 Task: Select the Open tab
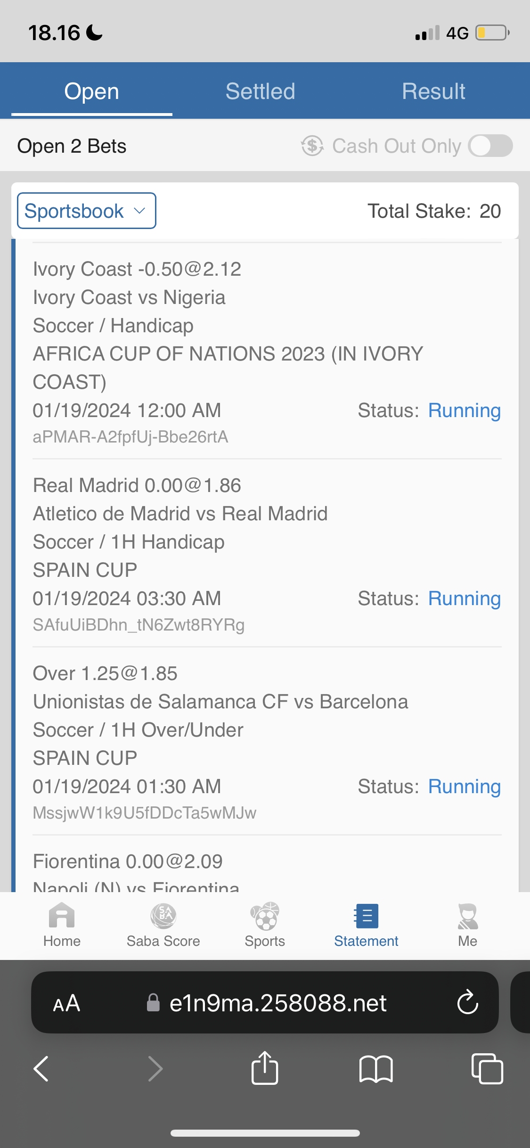[91, 91]
